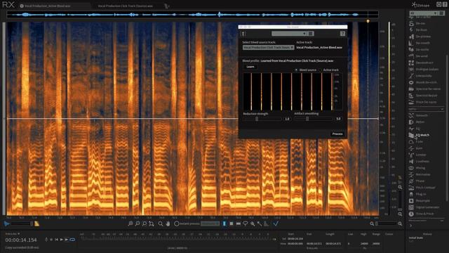
Task: Select the lasso selection tool
Action: tap(246, 223)
